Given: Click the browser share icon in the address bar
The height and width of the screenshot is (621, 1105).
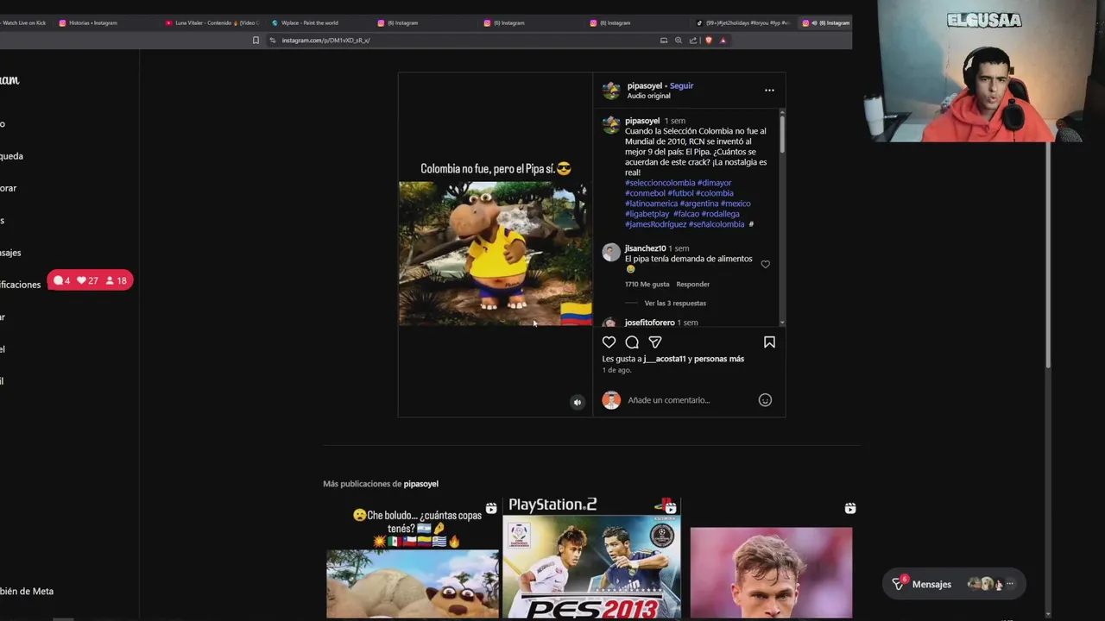Looking at the screenshot, I should (693, 41).
